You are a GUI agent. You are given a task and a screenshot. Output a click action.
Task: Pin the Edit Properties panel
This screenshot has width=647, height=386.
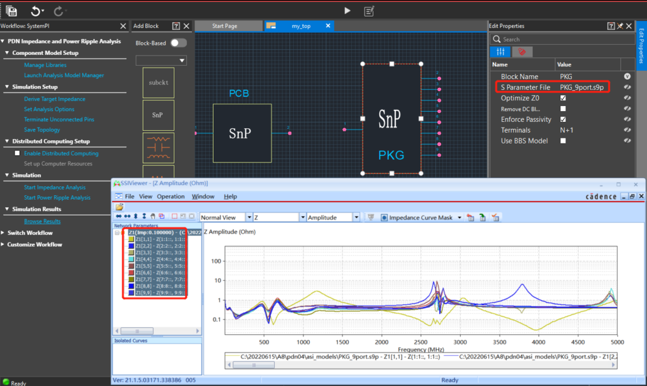coord(620,26)
